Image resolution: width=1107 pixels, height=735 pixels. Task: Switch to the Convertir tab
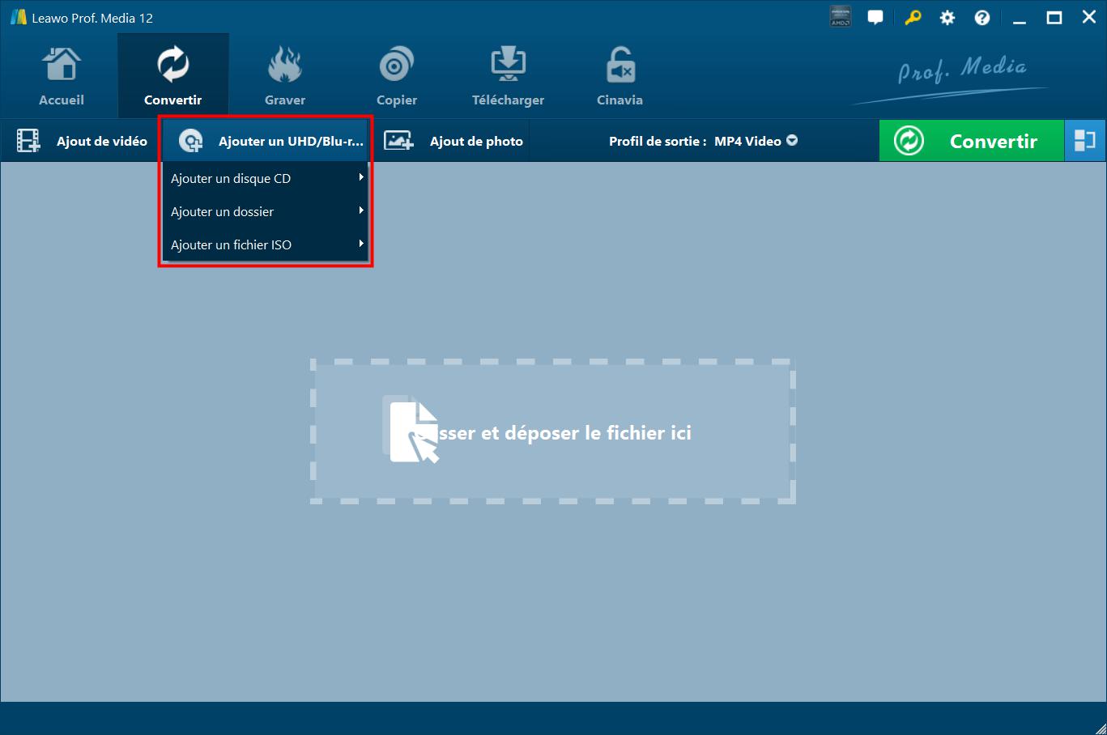[x=173, y=77]
